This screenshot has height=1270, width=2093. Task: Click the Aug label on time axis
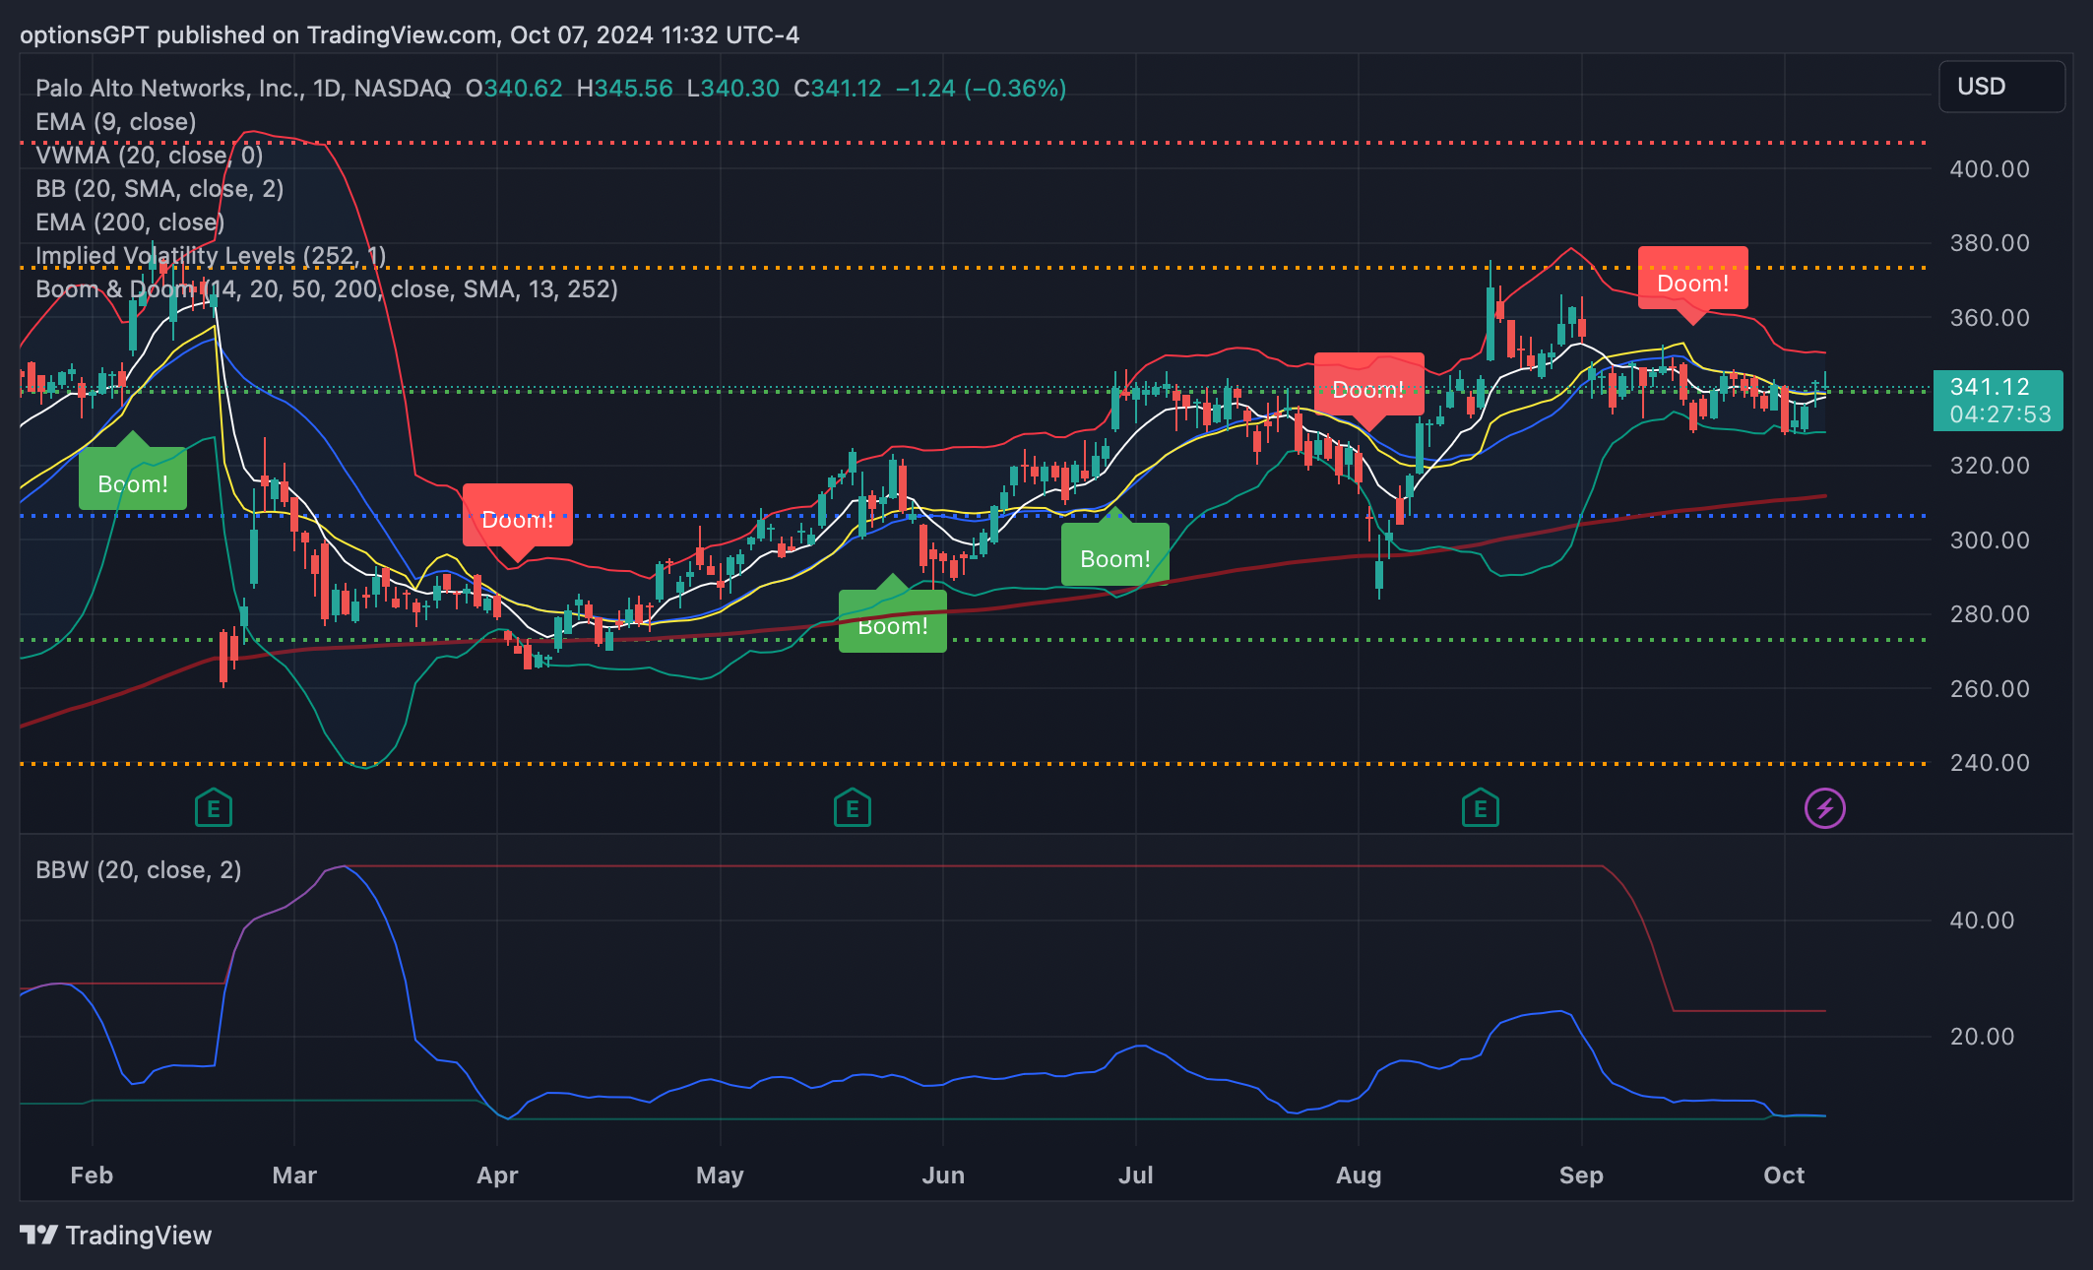coord(1359,1175)
